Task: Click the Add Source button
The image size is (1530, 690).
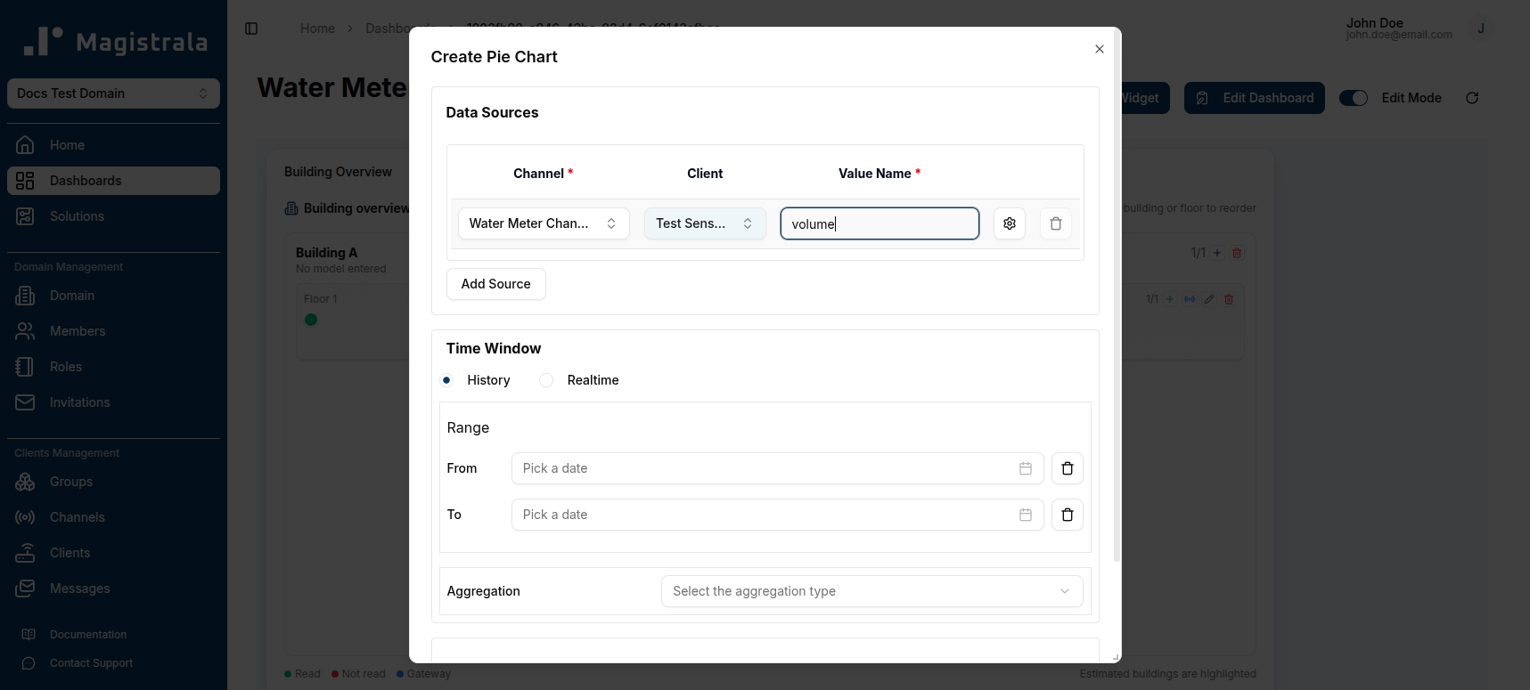Action: click(x=495, y=284)
